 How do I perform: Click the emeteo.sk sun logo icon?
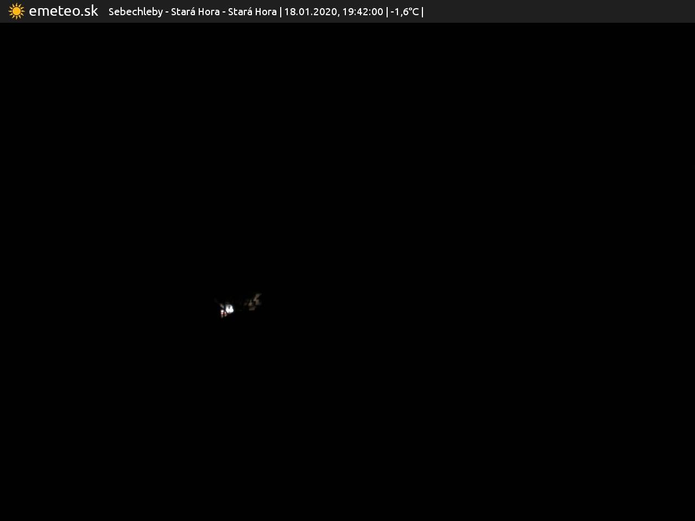point(16,11)
